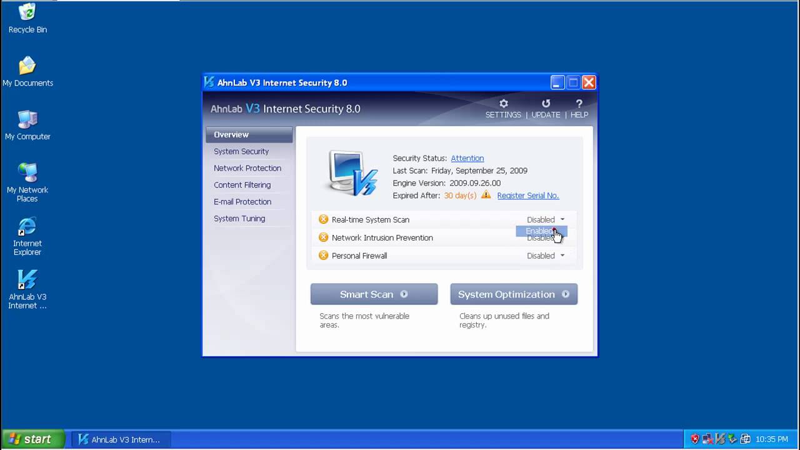Select the My Documents desktop icon
Image resolution: width=800 pixels, height=450 pixels.
27,72
